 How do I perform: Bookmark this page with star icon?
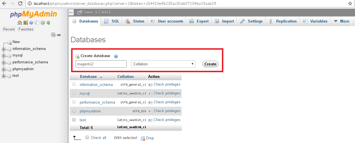point(350,4)
